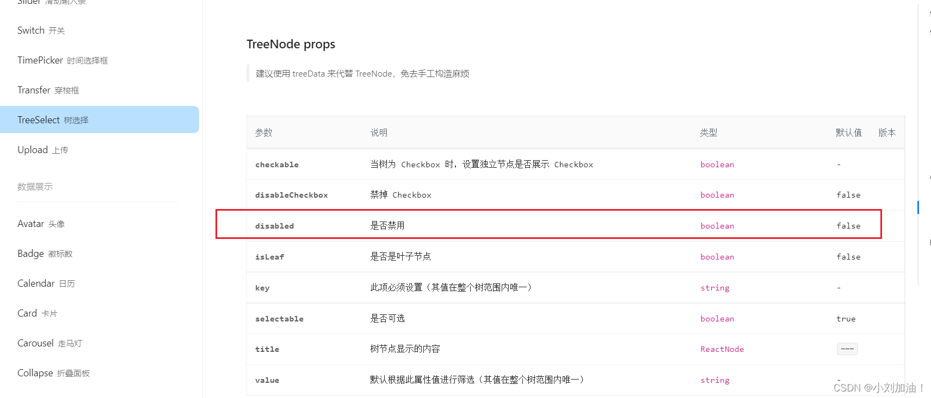
Task: Click the 禁掉 Checkbox description text
Action: click(x=401, y=194)
